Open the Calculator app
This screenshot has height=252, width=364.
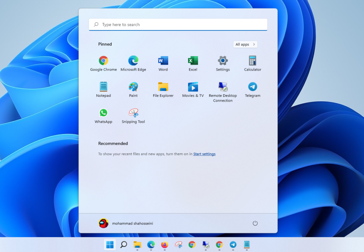click(x=253, y=64)
